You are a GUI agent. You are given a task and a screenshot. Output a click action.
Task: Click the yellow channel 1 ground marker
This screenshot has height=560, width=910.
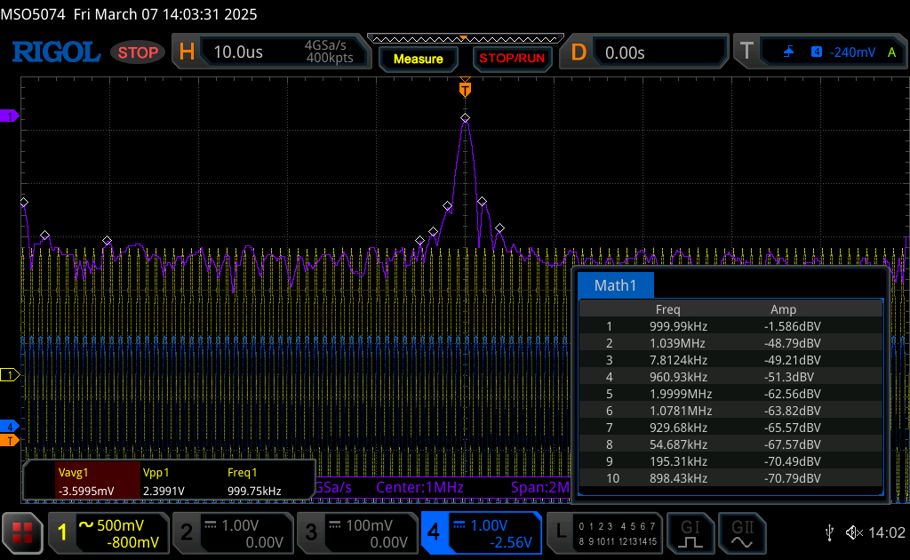tap(10, 375)
